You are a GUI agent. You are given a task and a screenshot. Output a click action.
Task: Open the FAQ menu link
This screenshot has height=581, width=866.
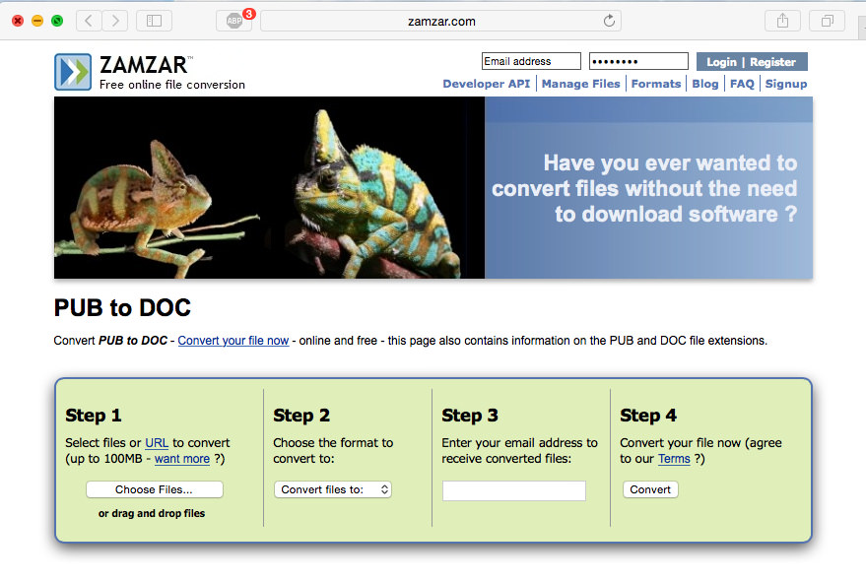point(742,84)
